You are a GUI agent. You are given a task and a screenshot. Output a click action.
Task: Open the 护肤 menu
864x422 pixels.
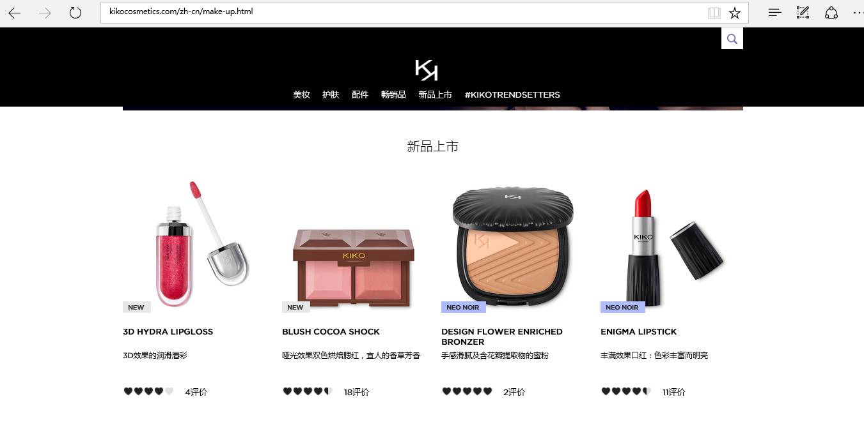pos(331,94)
